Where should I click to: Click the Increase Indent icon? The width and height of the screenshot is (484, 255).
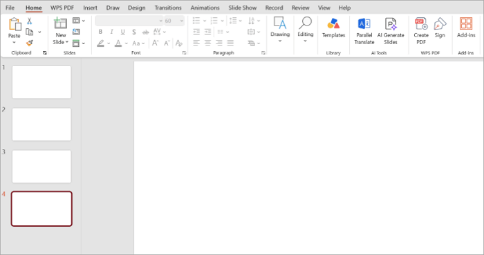[x=207, y=32]
